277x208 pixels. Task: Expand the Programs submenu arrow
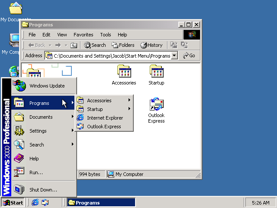tap(72, 103)
